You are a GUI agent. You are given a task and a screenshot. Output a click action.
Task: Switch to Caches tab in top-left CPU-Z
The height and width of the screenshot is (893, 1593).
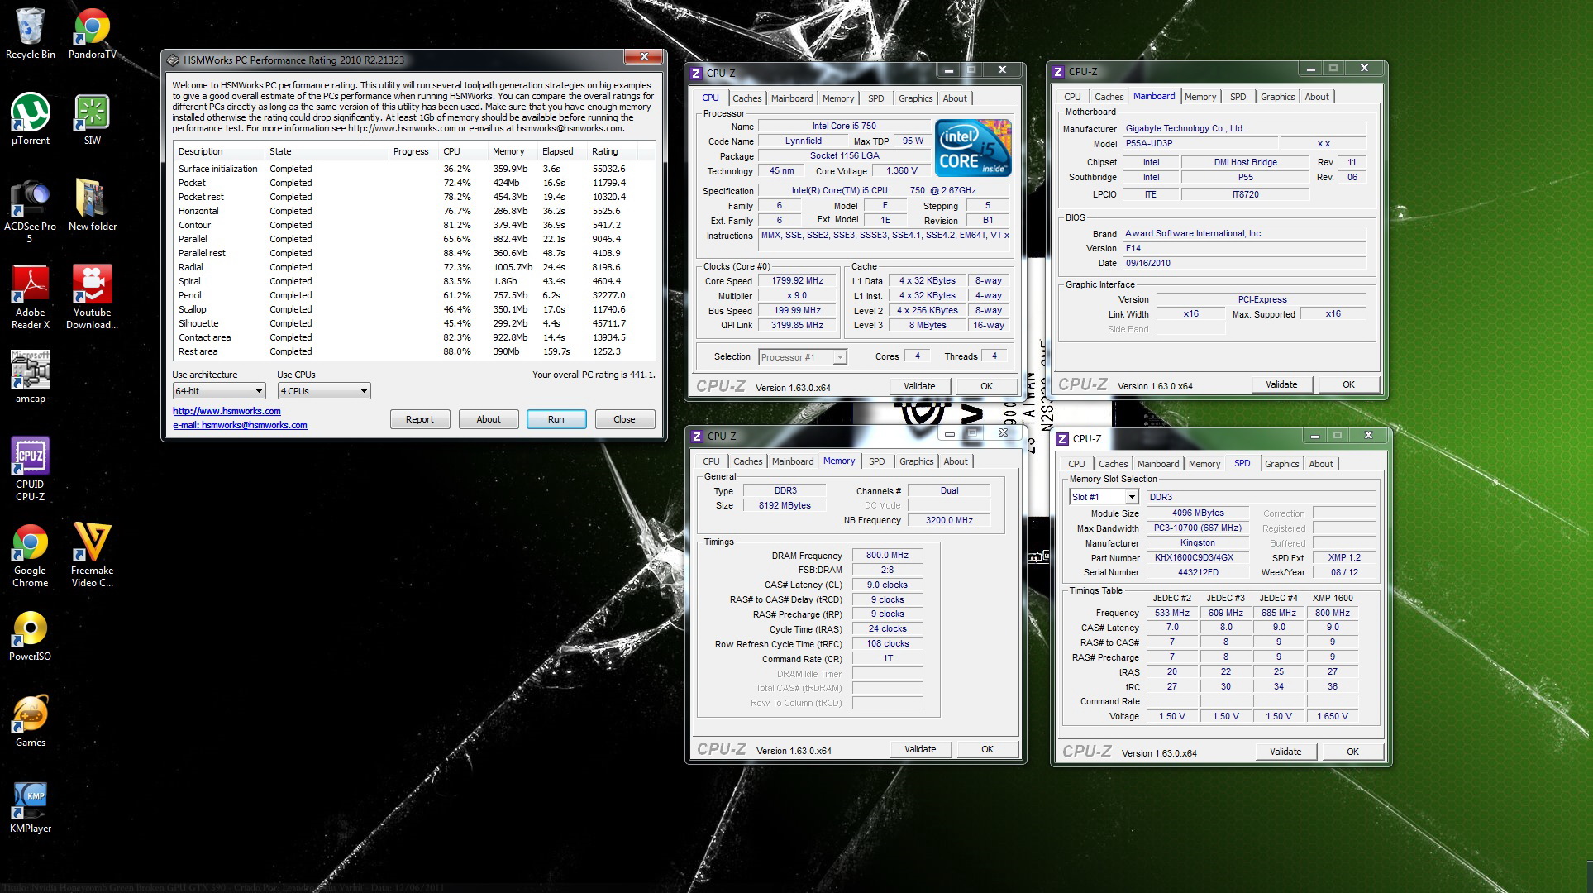(x=746, y=98)
